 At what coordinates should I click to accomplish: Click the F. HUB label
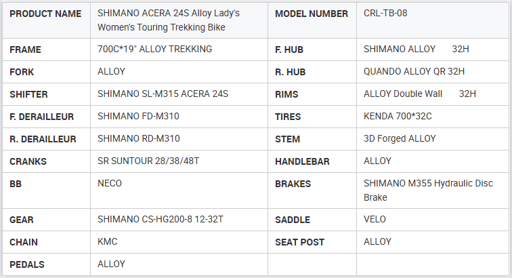click(x=292, y=49)
